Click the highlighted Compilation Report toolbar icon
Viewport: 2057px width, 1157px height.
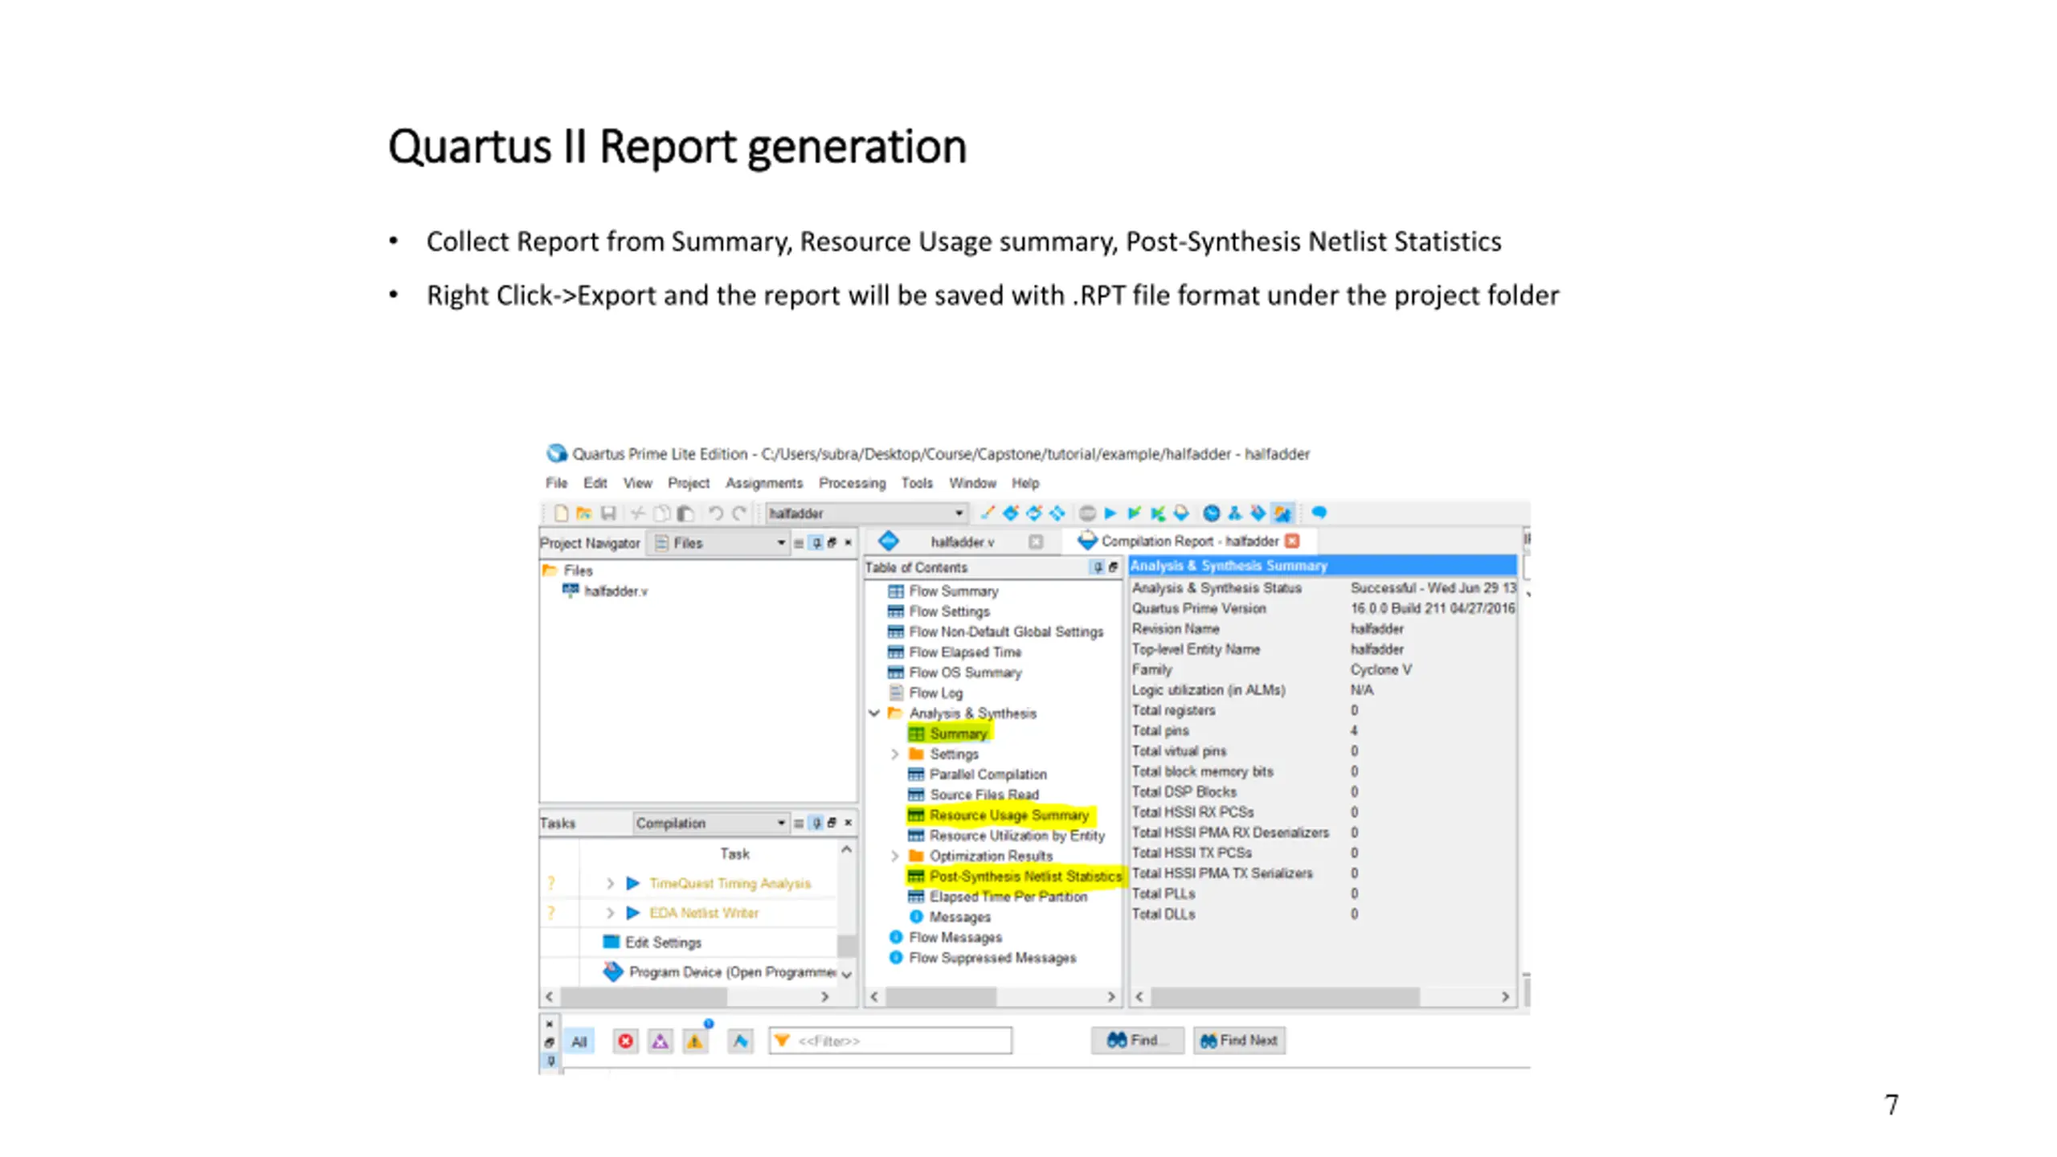[1282, 513]
